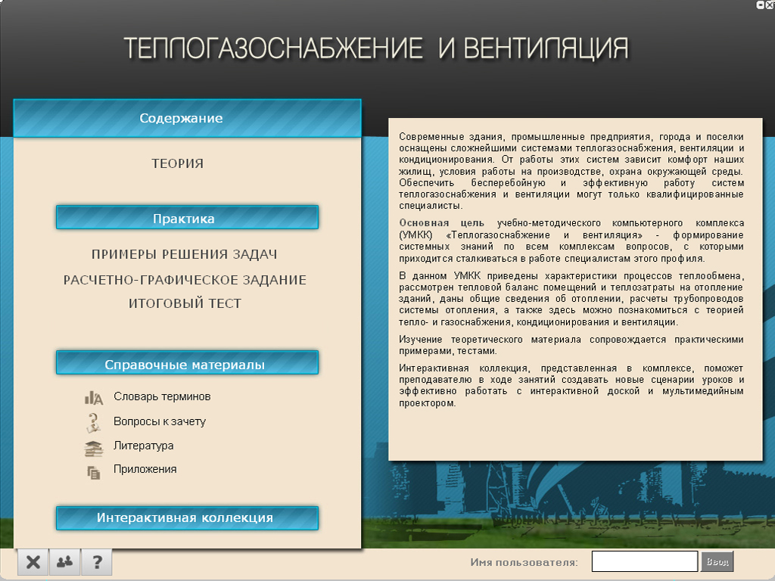
Task: Open the Словарь терминов link
Action: (162, 396)
